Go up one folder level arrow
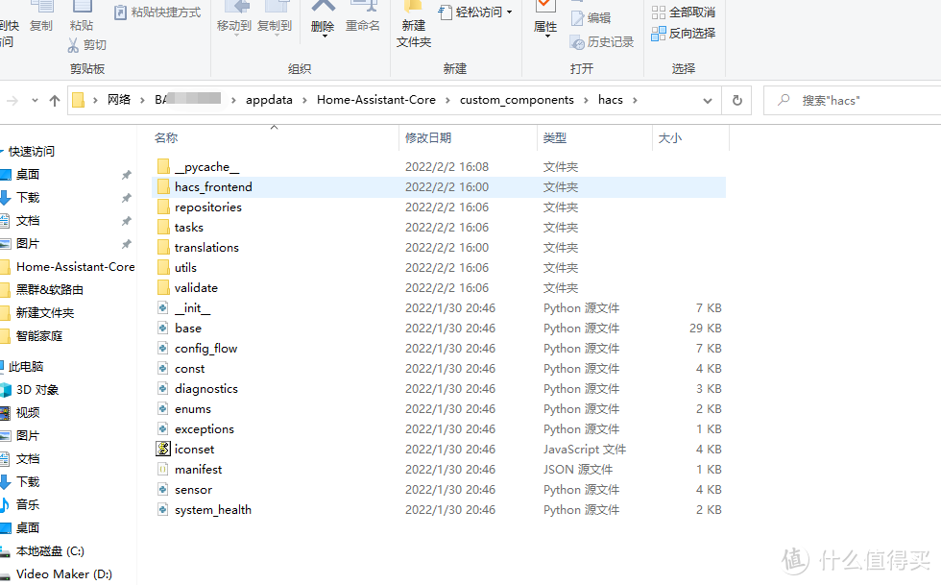The width and height of the screenshot is (941, 585). tap(55, 100)
